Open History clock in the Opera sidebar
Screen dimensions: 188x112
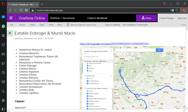pos(3,73)
